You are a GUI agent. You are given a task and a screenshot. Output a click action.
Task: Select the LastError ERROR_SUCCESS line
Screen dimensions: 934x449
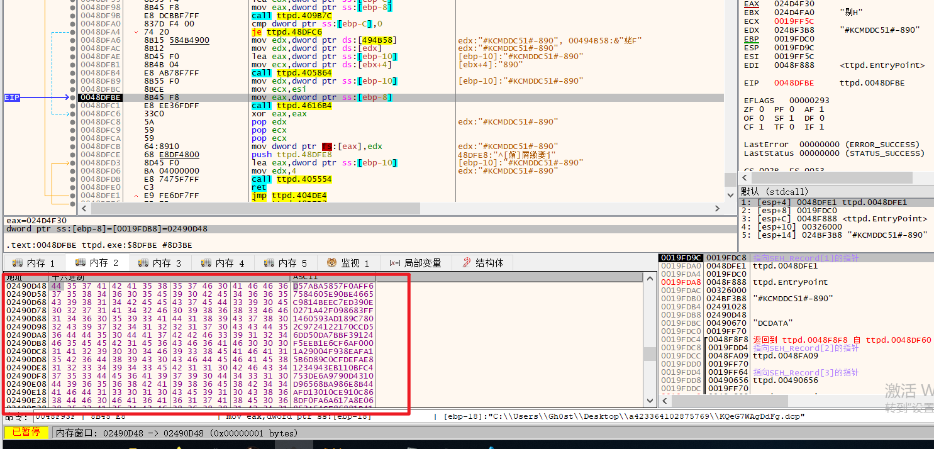(x=831, y=145)
